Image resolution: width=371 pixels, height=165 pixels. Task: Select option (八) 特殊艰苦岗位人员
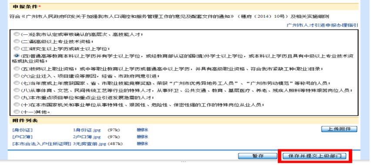[x=17, y=90]
